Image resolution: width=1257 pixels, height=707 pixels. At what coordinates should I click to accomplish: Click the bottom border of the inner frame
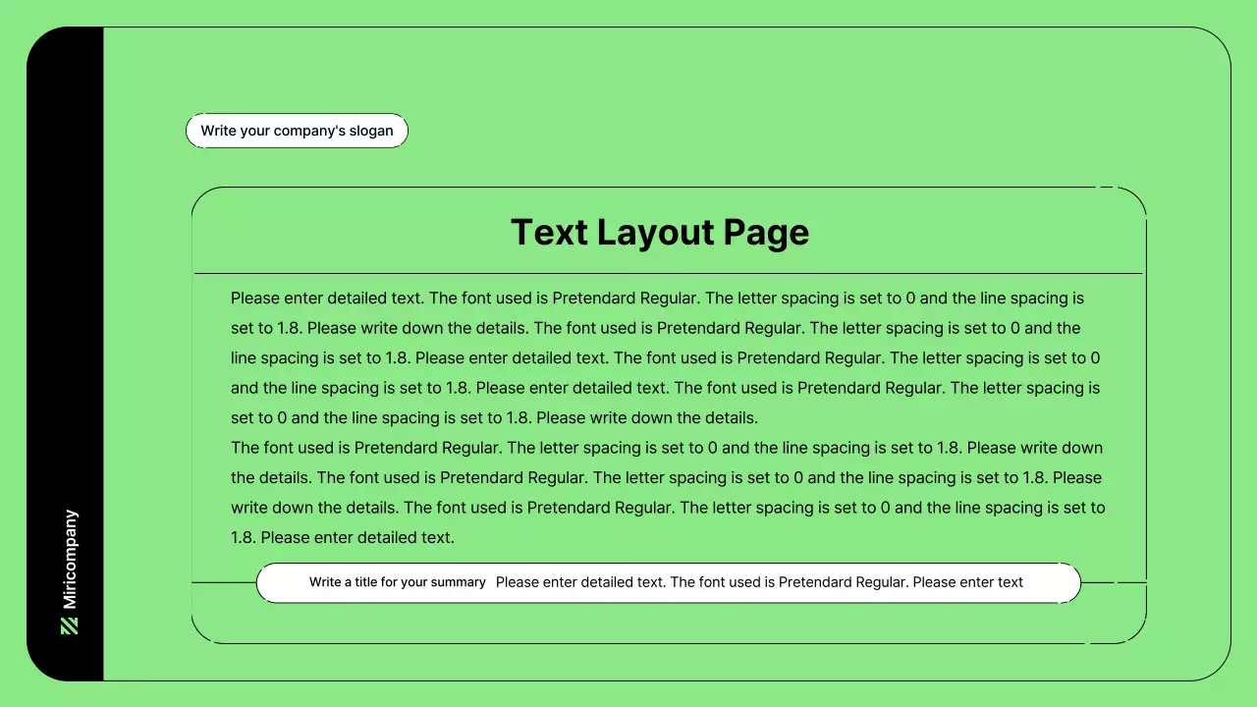coord(668,643)
